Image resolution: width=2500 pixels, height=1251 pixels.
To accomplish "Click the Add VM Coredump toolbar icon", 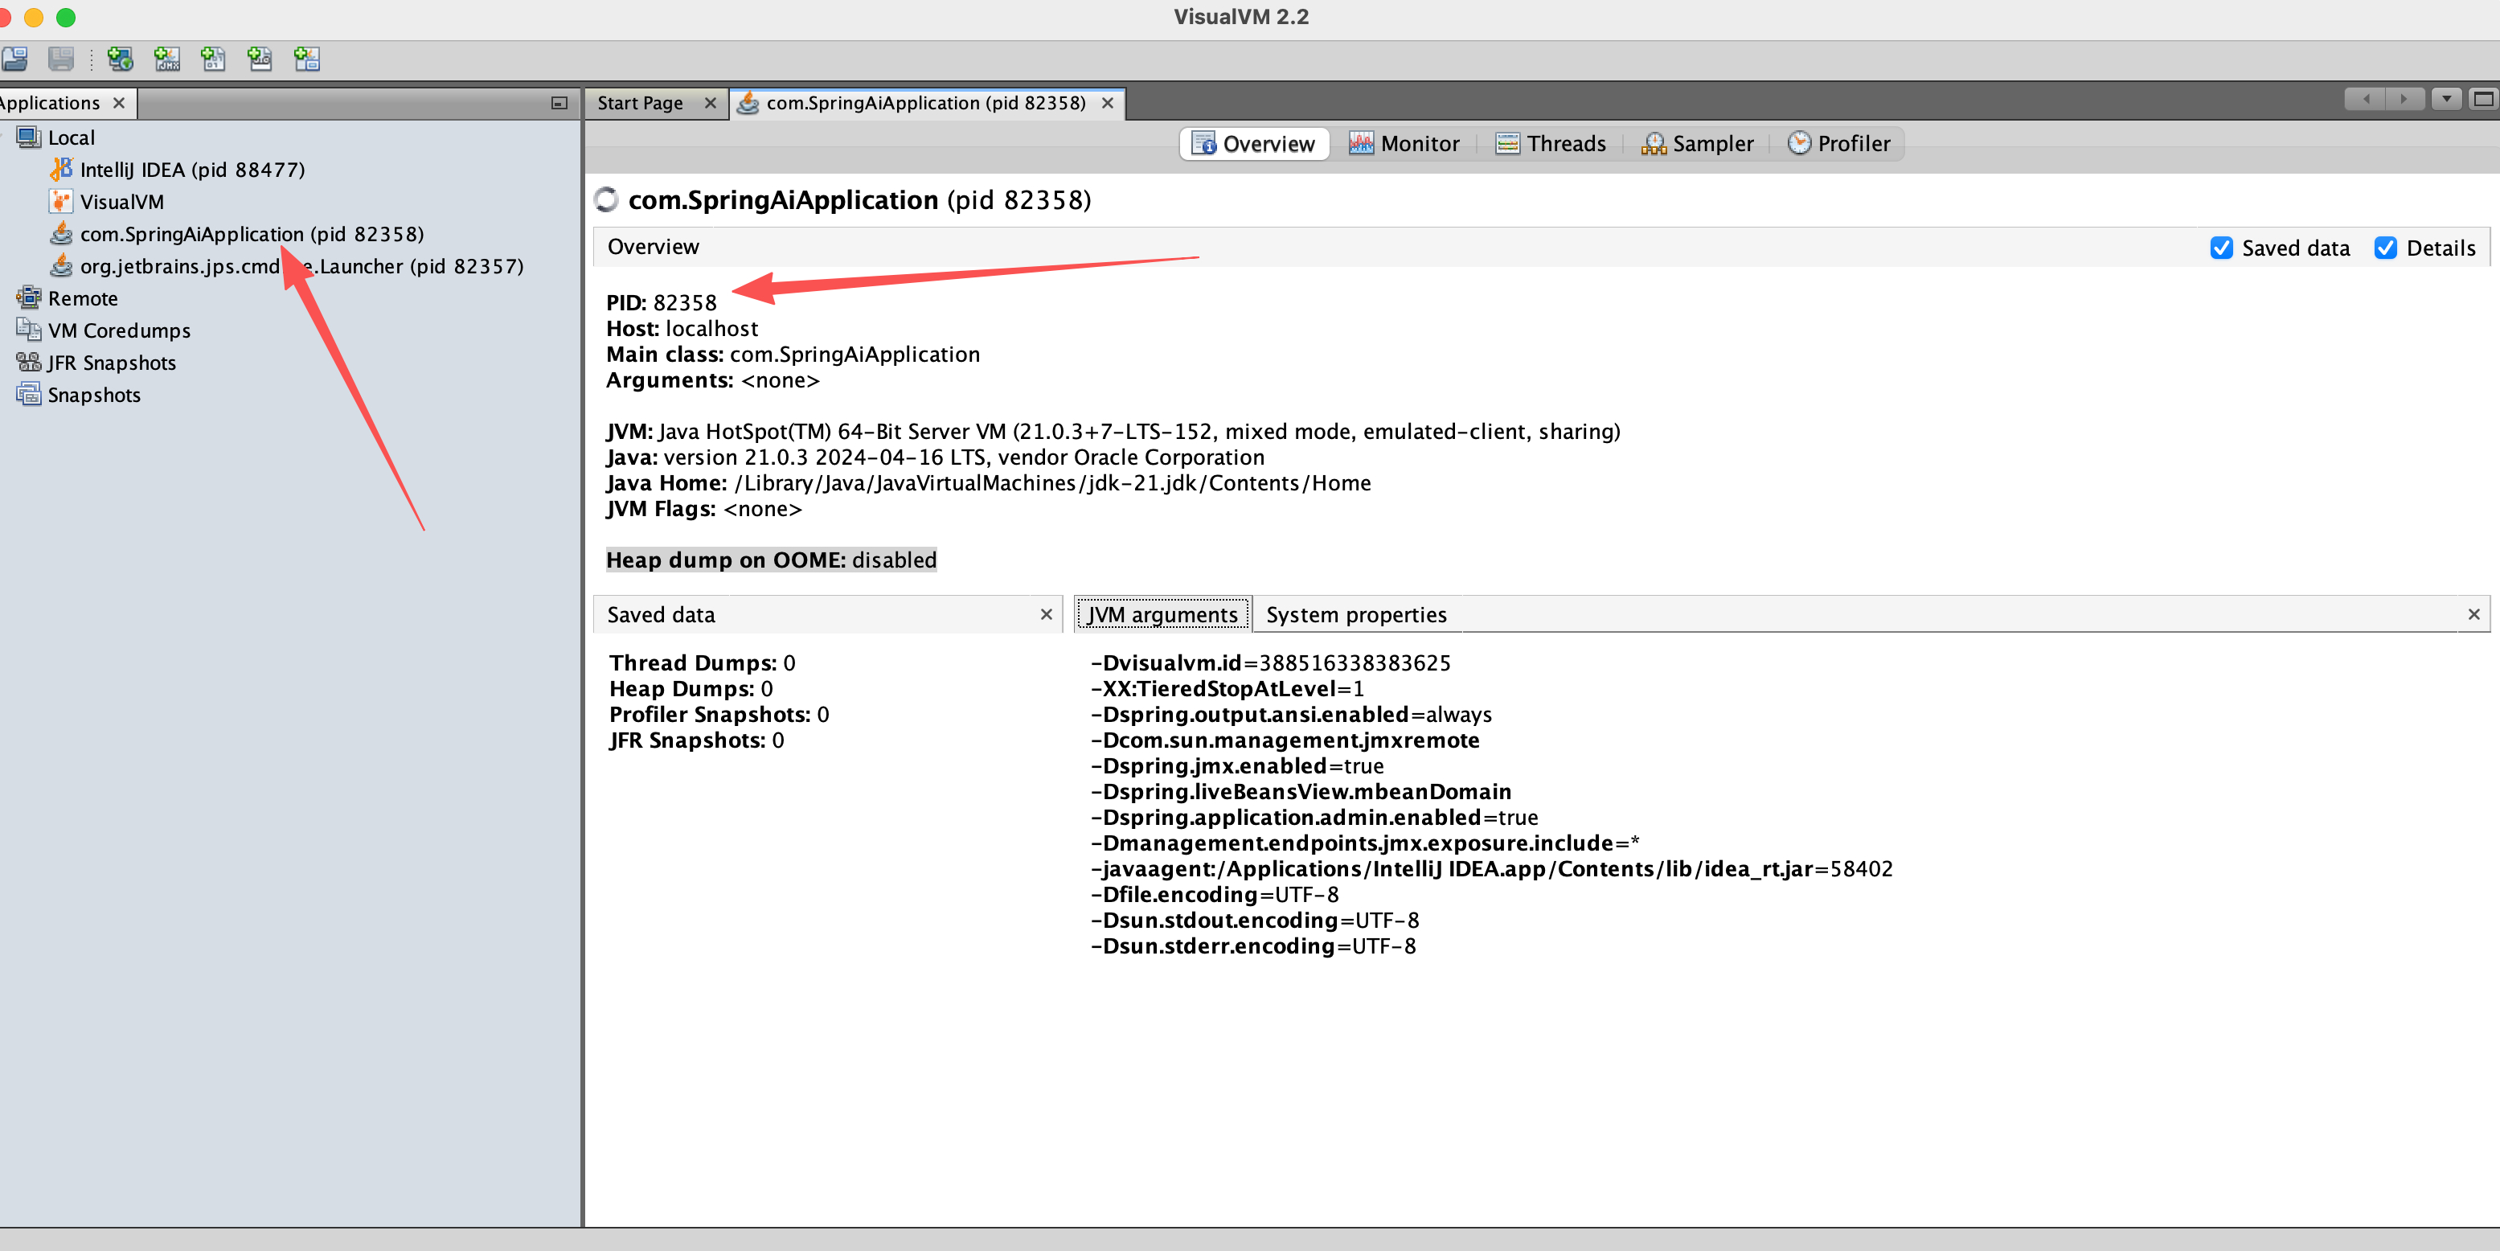I will point(214,59).
